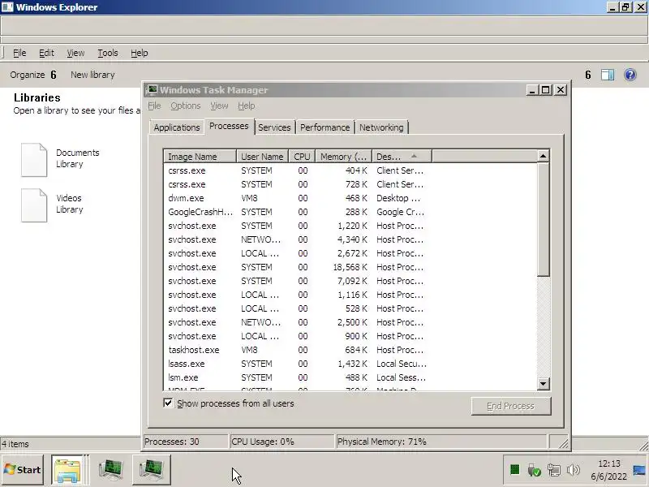Click Task Manager title bar icon
This screenshot has height=487, width=649.
[152, 90]
